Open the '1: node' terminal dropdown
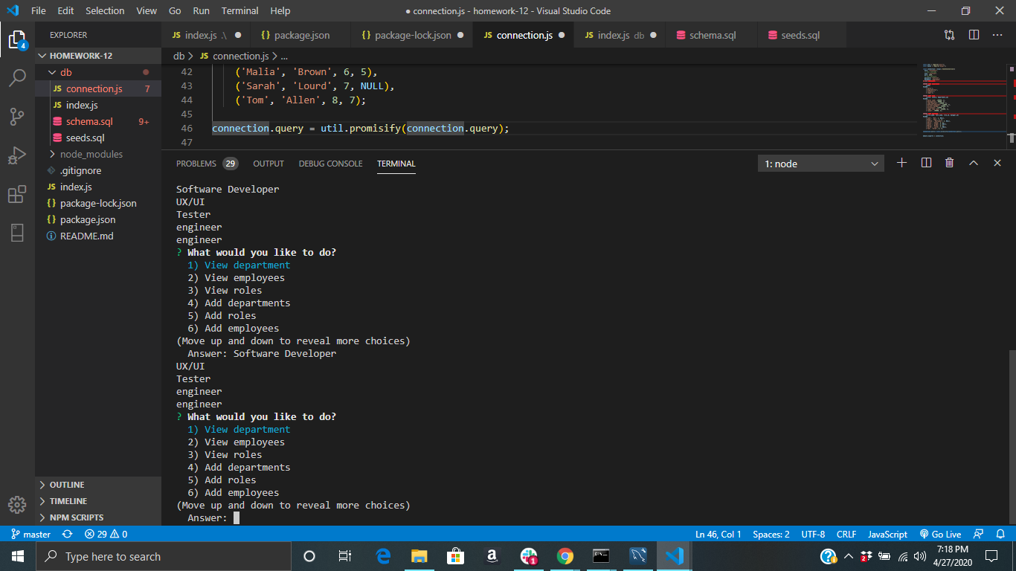 click(820, 163)
